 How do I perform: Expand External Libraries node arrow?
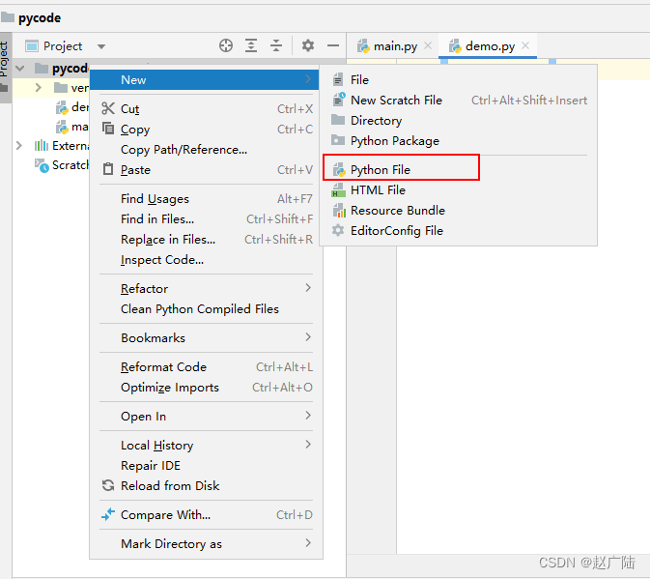point(18,146)
